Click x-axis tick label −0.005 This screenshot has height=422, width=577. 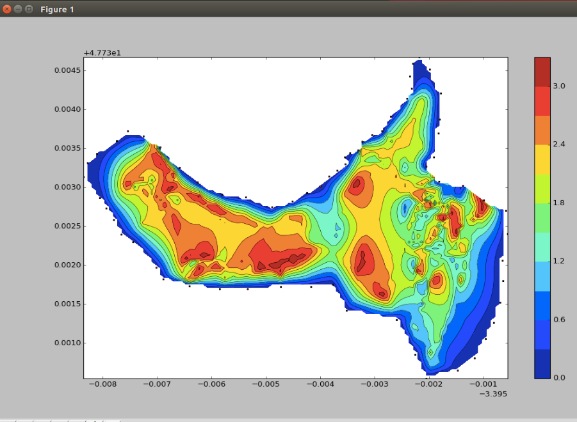click(x=266, y=384)
